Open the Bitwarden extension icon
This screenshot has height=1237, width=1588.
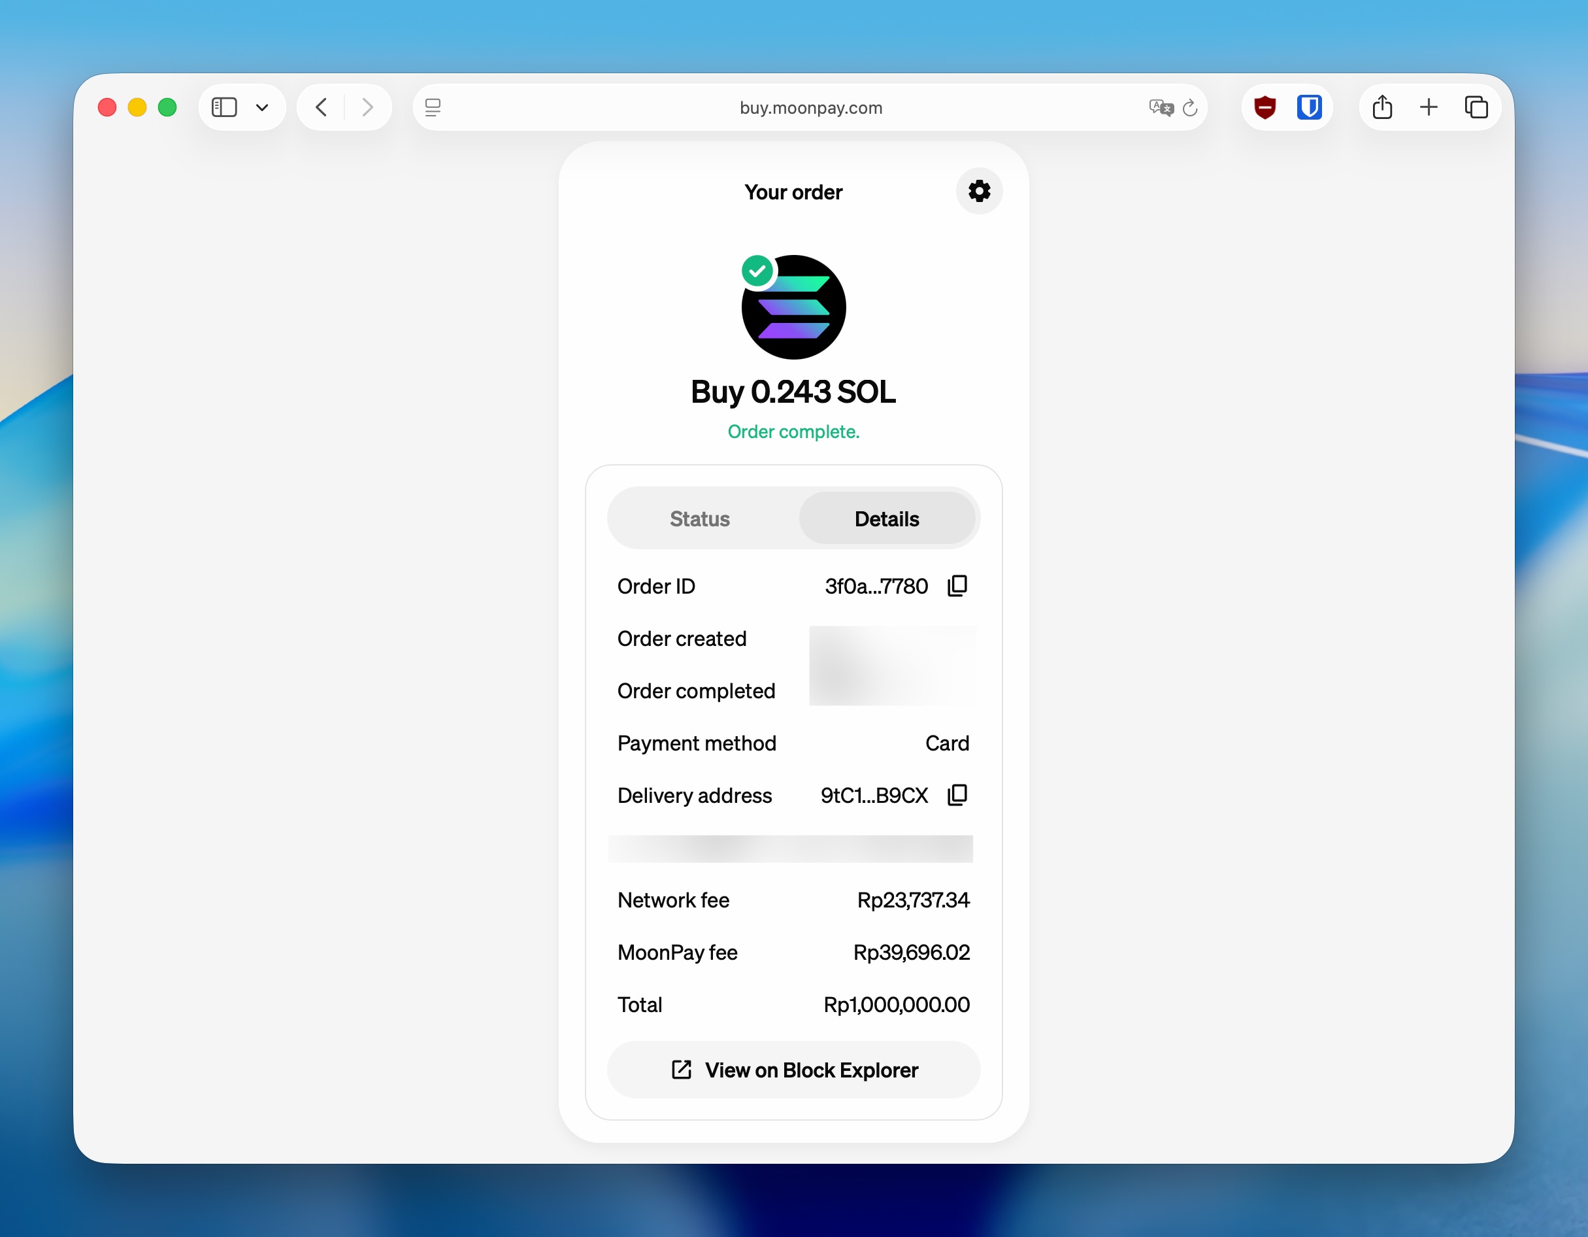click(1309, 108)
